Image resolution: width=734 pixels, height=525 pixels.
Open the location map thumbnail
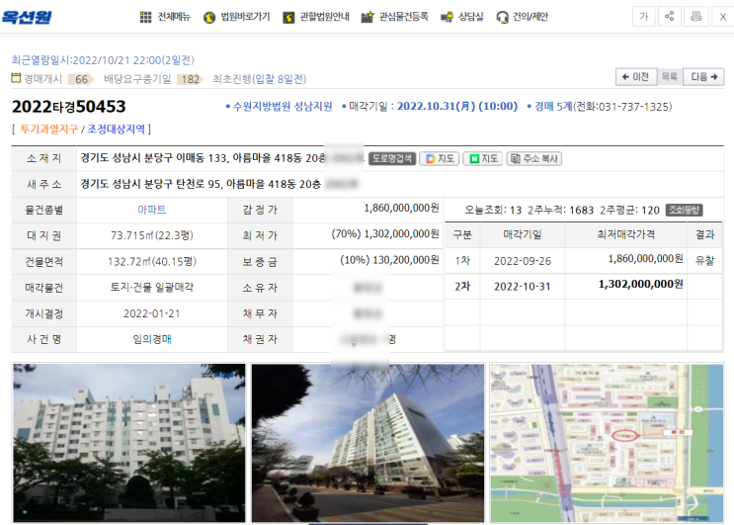[607, 443]
